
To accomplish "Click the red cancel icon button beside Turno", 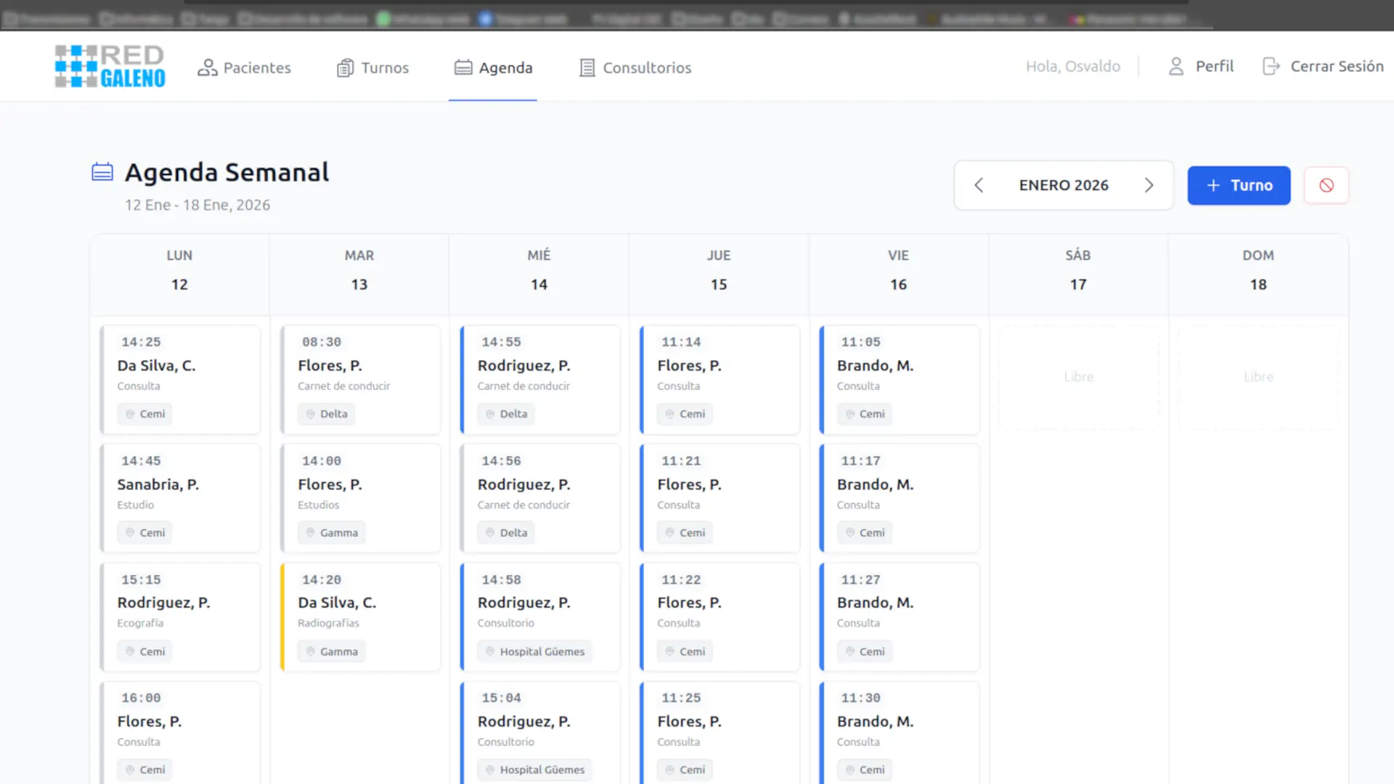I will coord(1326,185).
